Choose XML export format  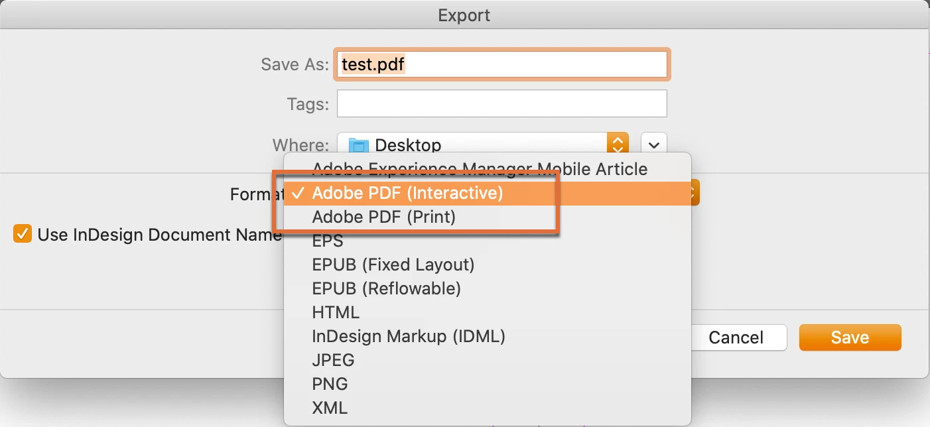(x=487, y=408)
